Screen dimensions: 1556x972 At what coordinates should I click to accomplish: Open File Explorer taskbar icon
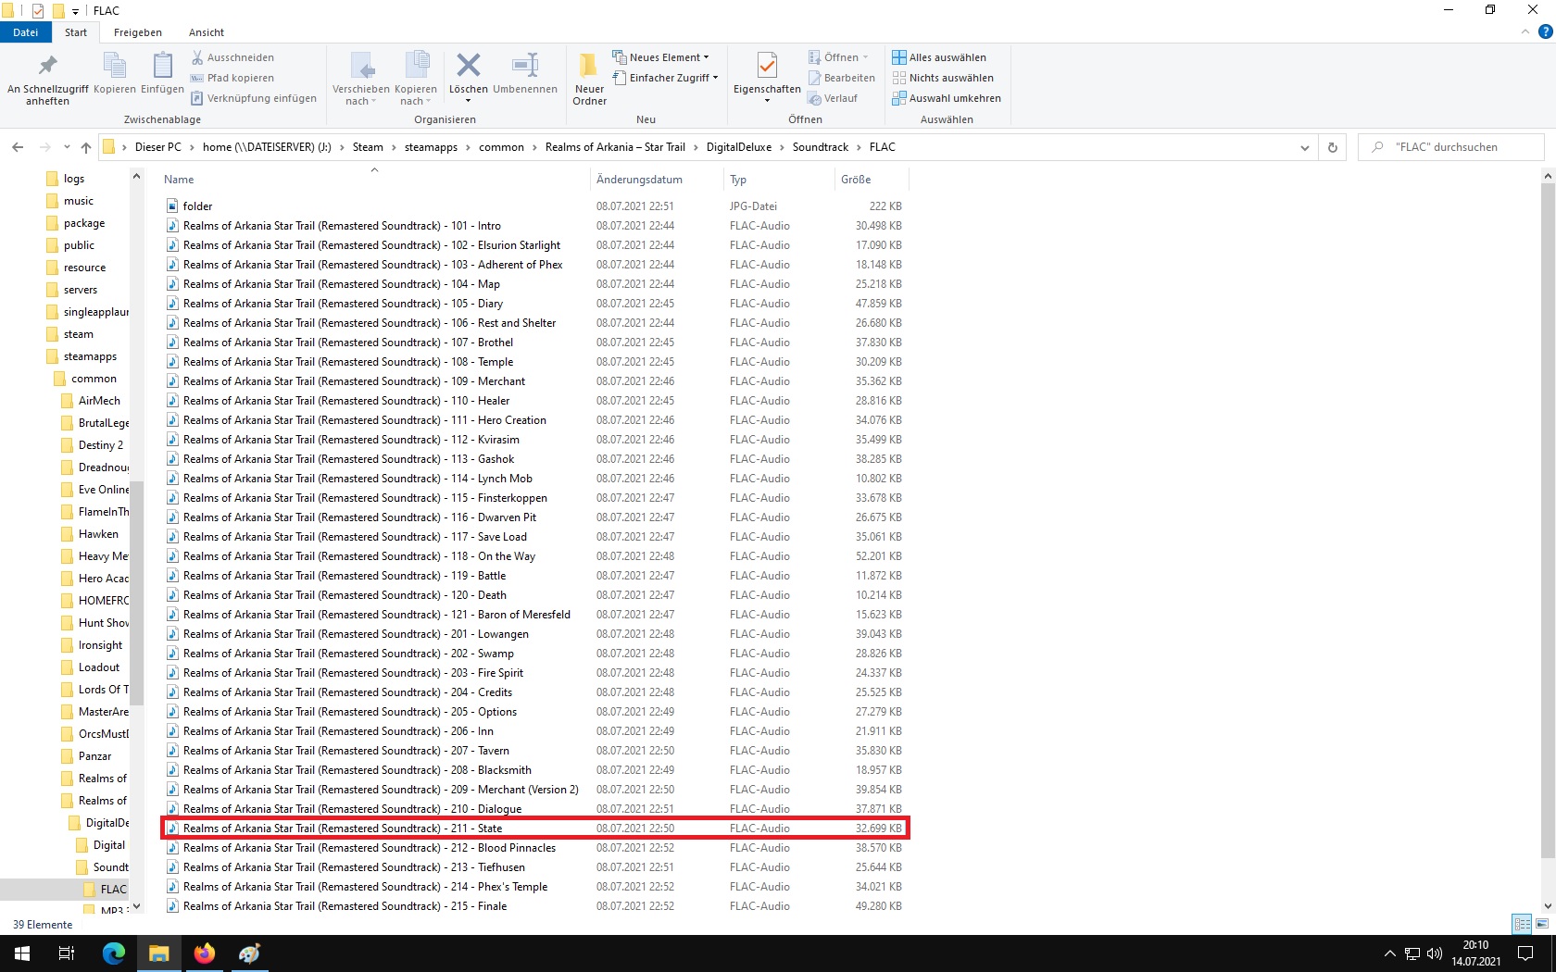point(159,953)
